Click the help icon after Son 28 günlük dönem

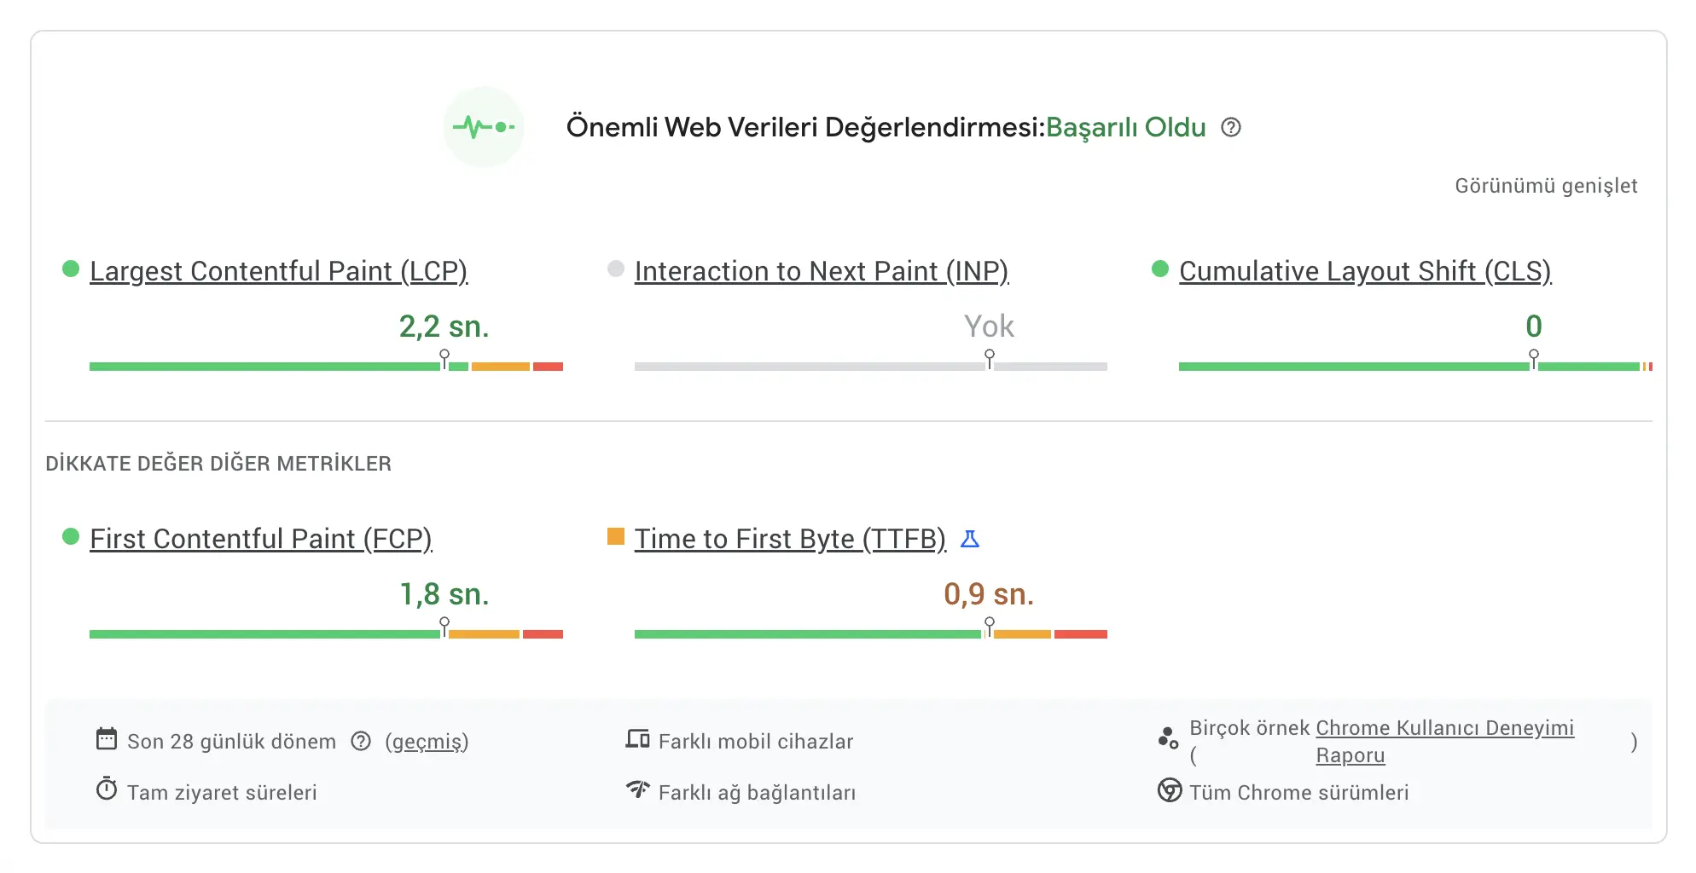click(361, 741)
